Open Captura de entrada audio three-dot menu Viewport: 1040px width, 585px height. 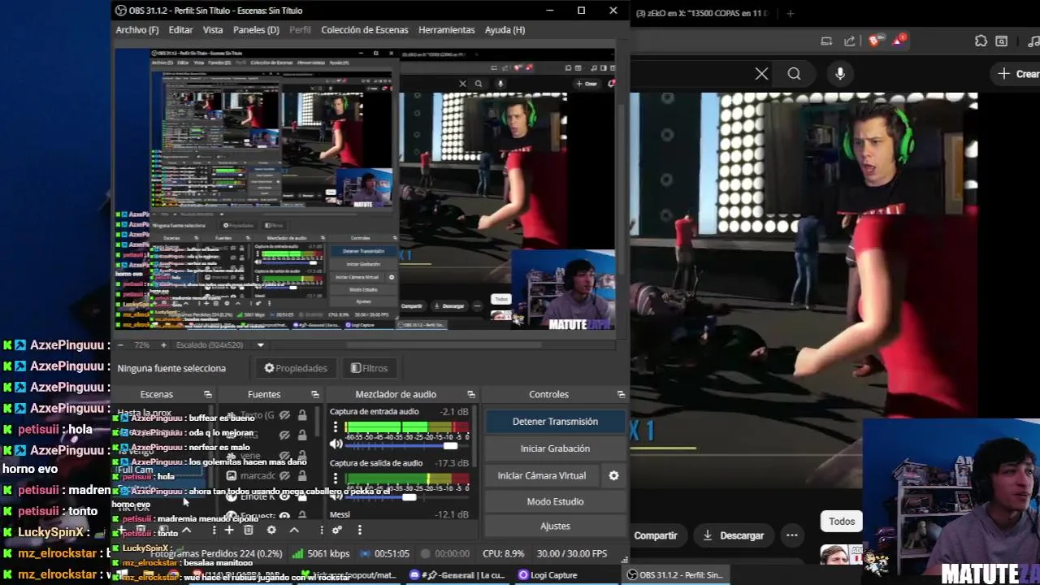(335, 427)
